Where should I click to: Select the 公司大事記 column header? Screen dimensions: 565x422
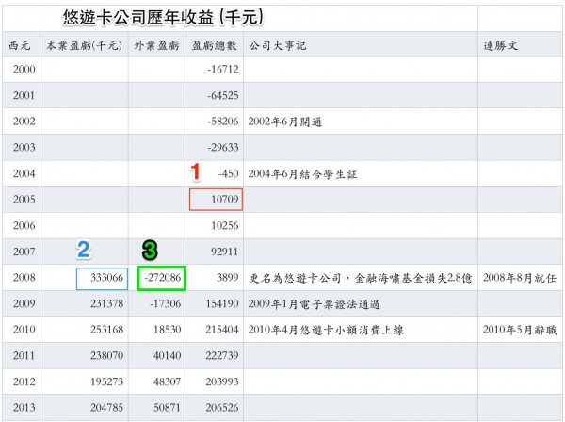coord(277,44)
